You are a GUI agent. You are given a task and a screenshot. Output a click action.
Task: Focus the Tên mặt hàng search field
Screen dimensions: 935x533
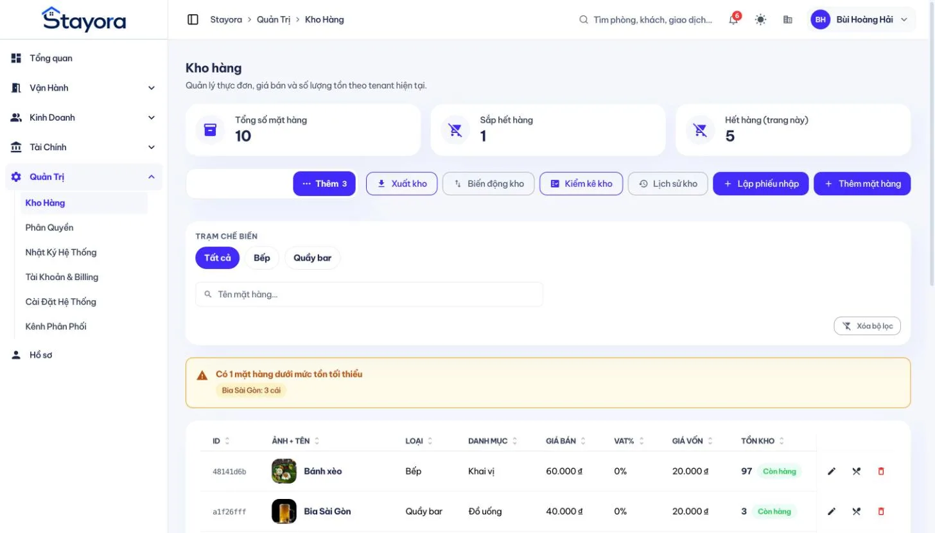pyautogui.click(x=369, y=294)
